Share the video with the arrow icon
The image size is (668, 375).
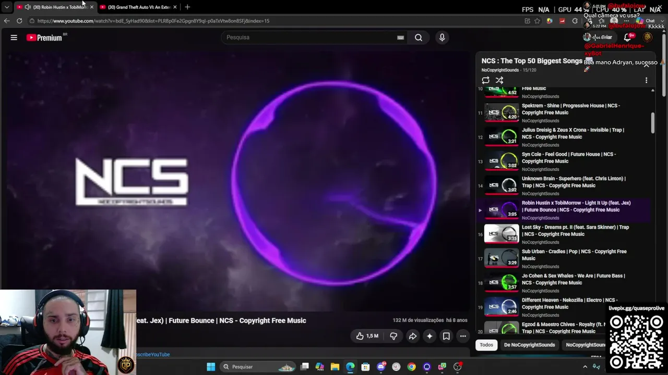coord(412,336)
